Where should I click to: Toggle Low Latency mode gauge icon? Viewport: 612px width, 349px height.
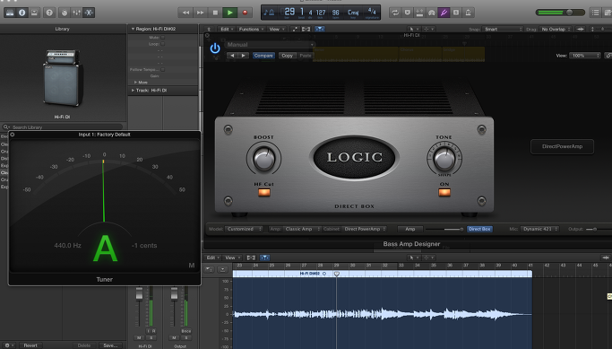click(432, 13)
